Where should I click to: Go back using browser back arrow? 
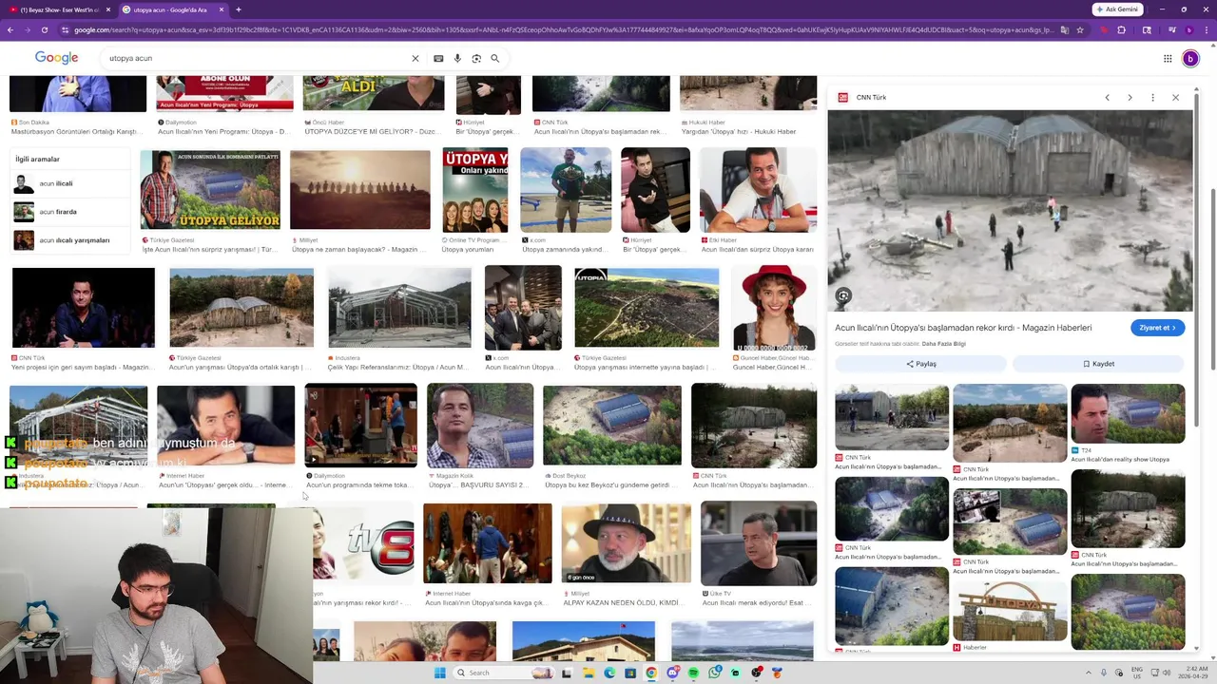coord(10,30)
